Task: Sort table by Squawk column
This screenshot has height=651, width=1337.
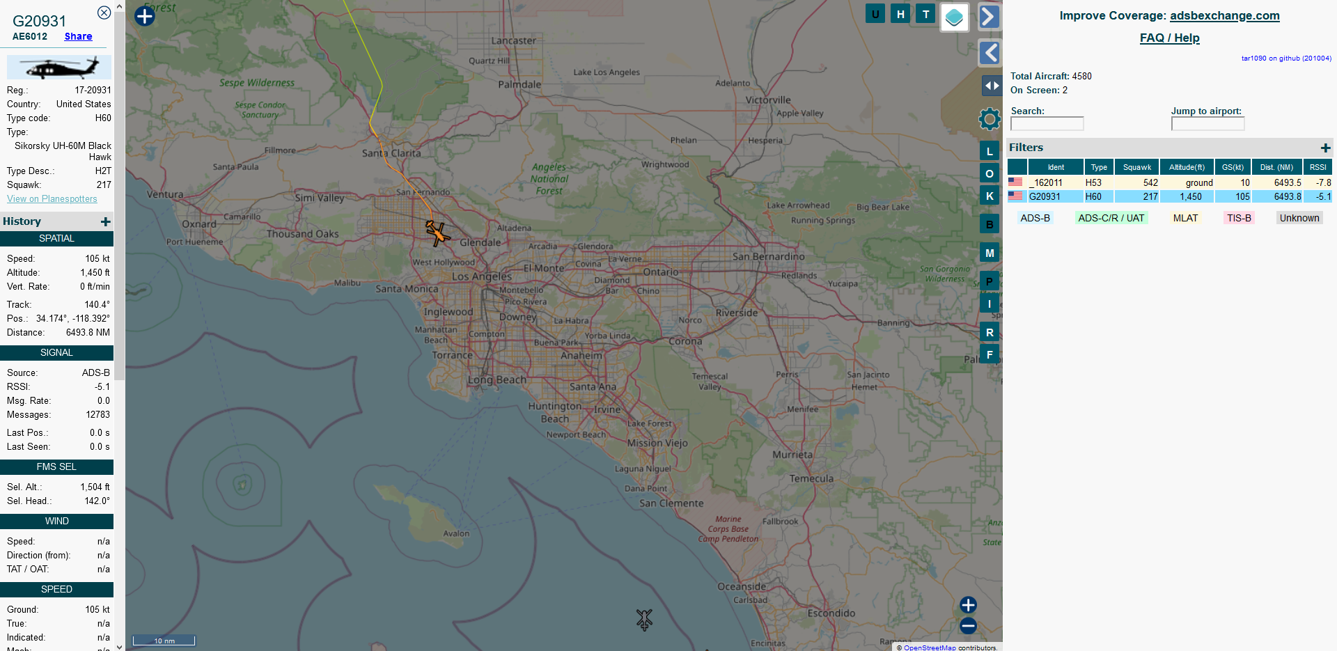Action: pyautogui.click(x=1137, y=167)
